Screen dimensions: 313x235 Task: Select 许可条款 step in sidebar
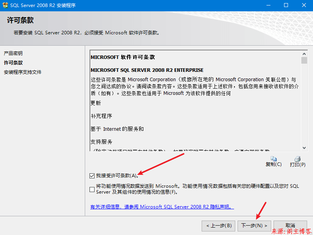(x=13, y=62)
